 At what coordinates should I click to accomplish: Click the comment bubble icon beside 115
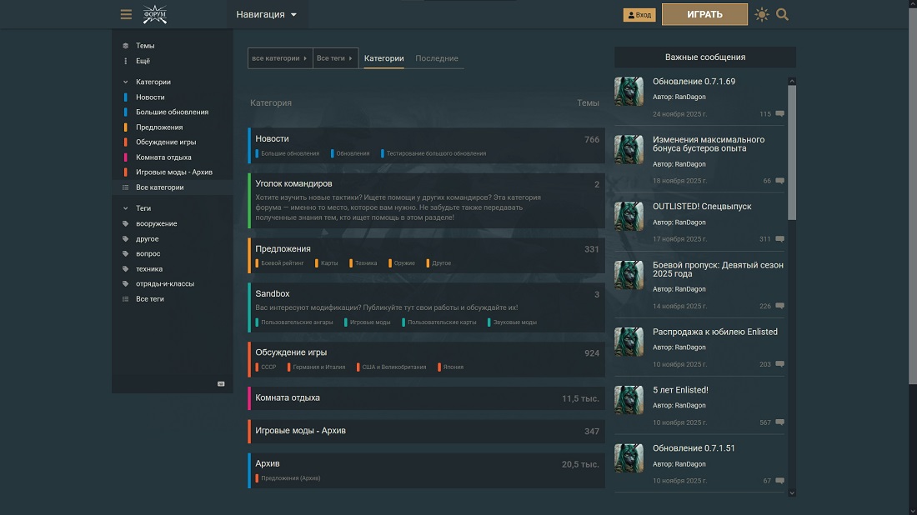point(779,114)
